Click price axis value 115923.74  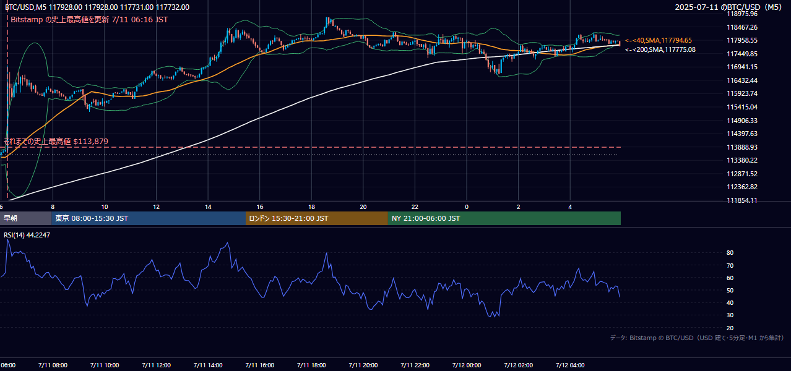(742, 93)
